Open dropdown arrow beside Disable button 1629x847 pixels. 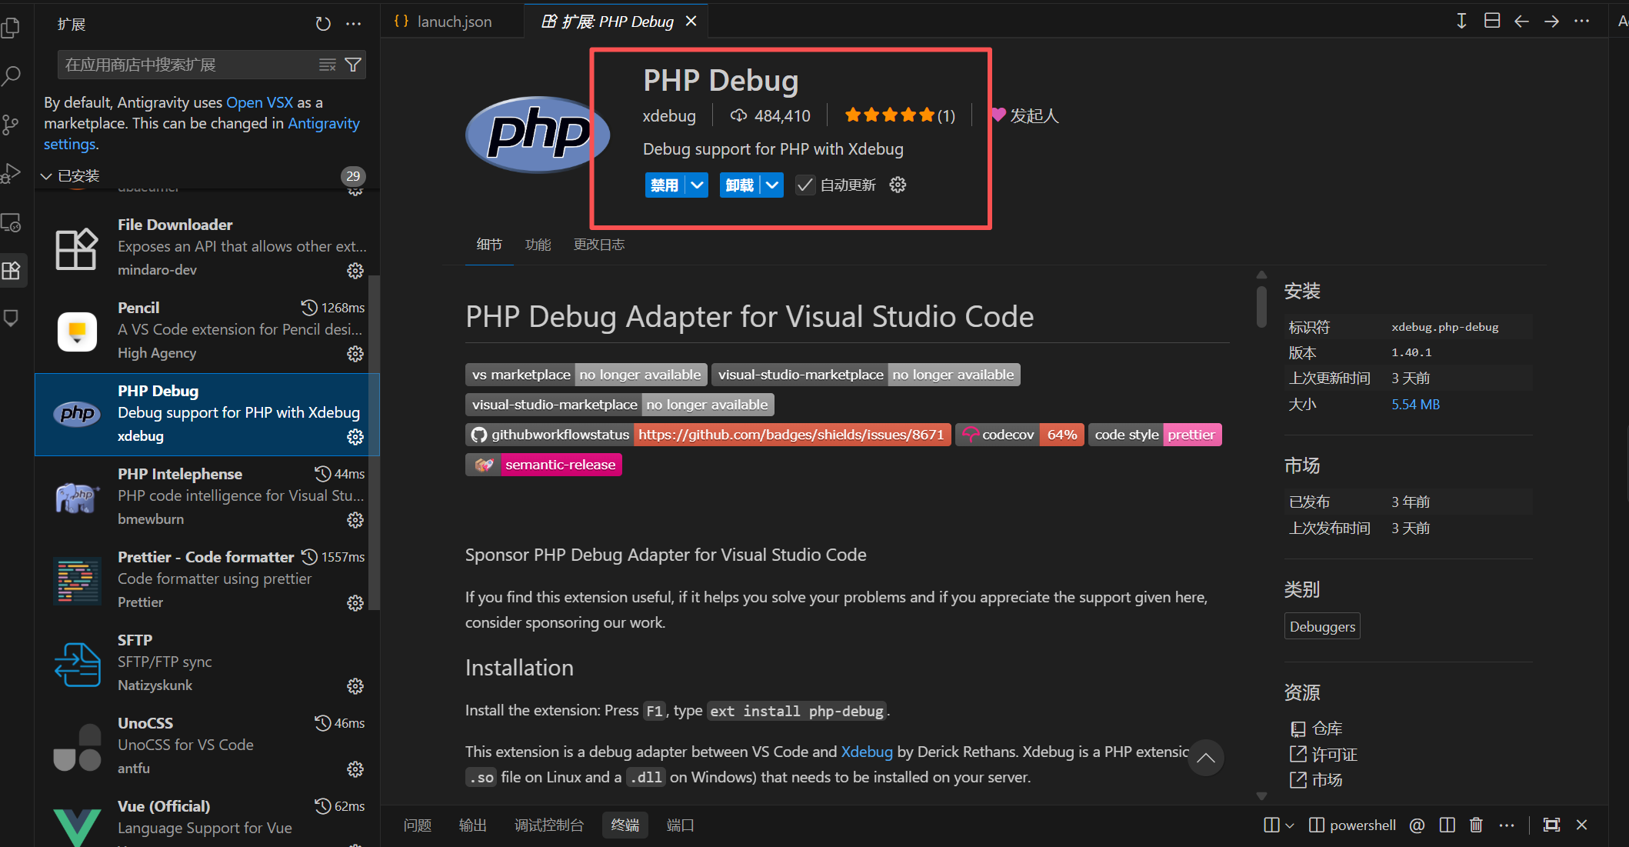698,185
